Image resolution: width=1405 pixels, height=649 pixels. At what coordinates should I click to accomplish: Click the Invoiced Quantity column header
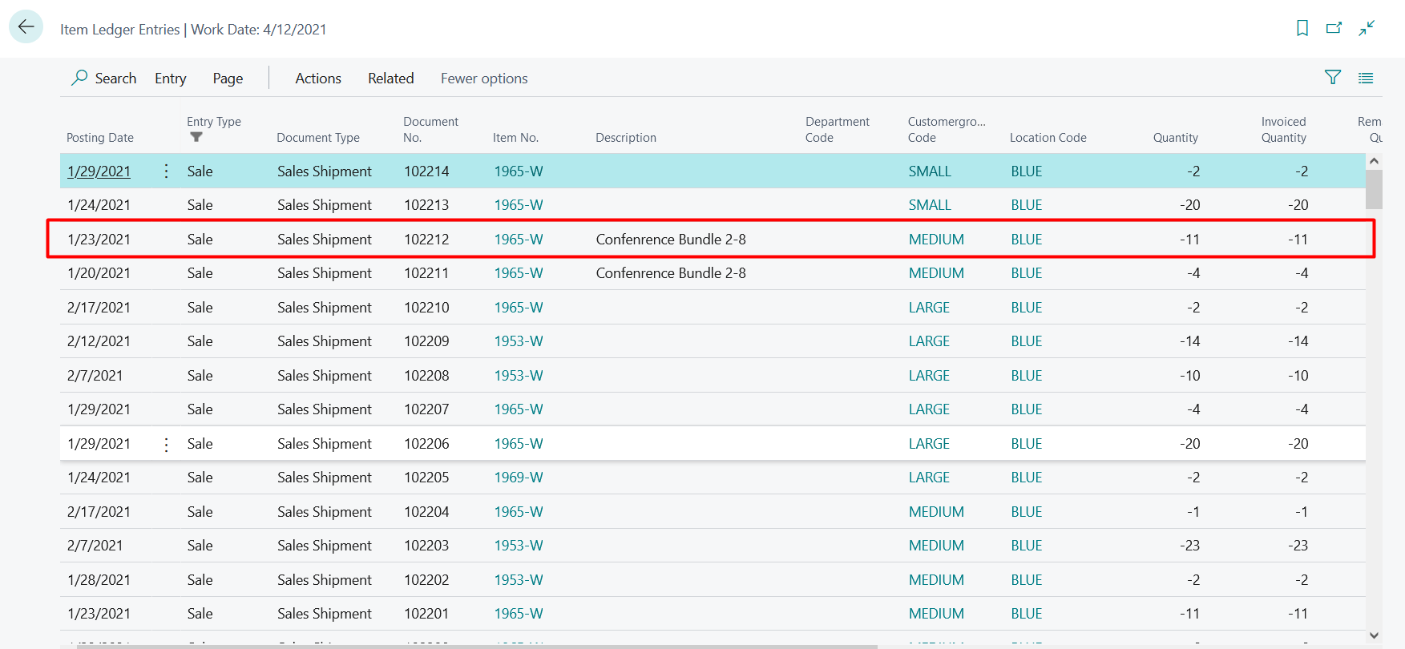click(x=1283, y=130)
